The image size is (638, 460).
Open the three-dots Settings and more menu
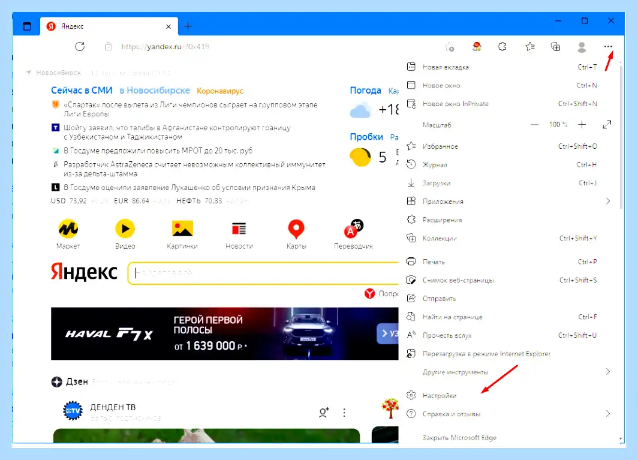point(608,46)
